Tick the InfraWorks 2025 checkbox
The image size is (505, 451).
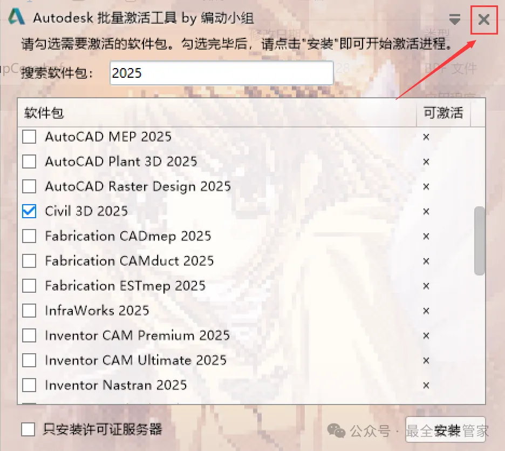point(29,311)
